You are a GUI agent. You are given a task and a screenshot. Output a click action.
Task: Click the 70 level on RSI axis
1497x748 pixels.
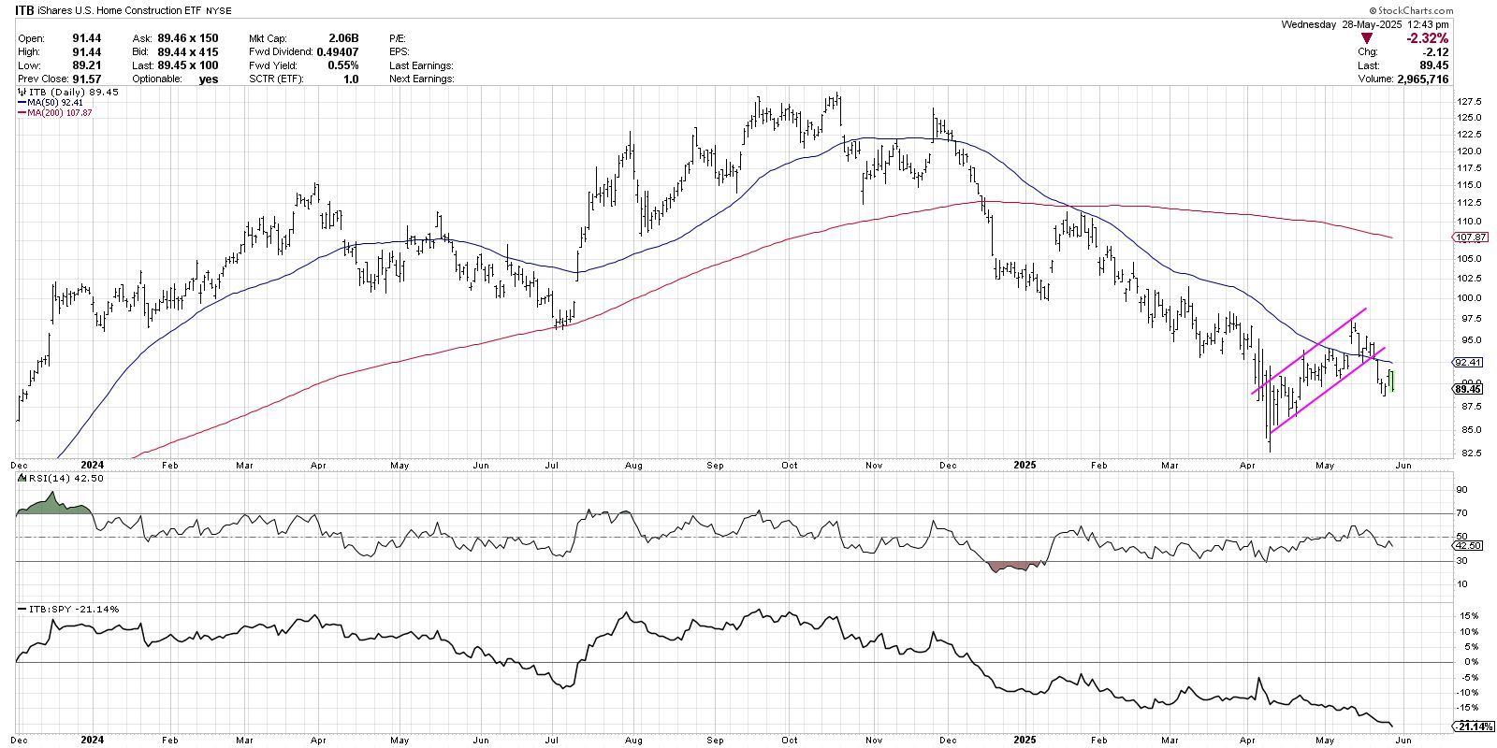(x=1463, y=513)
